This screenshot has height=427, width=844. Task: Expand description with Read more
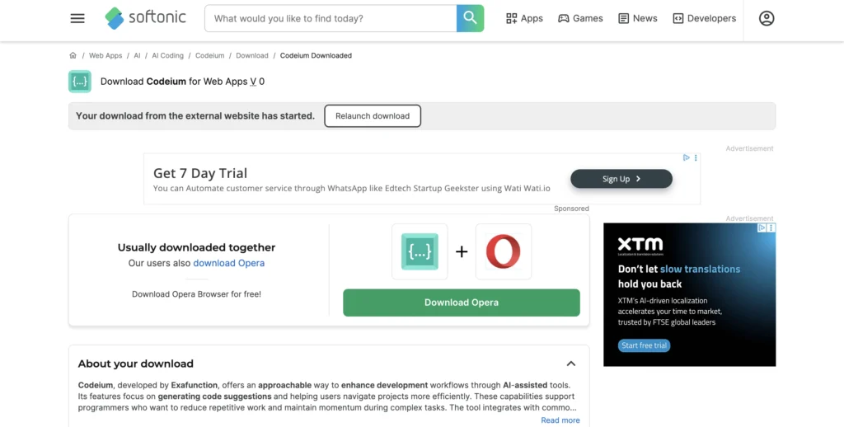coord(560,420)
